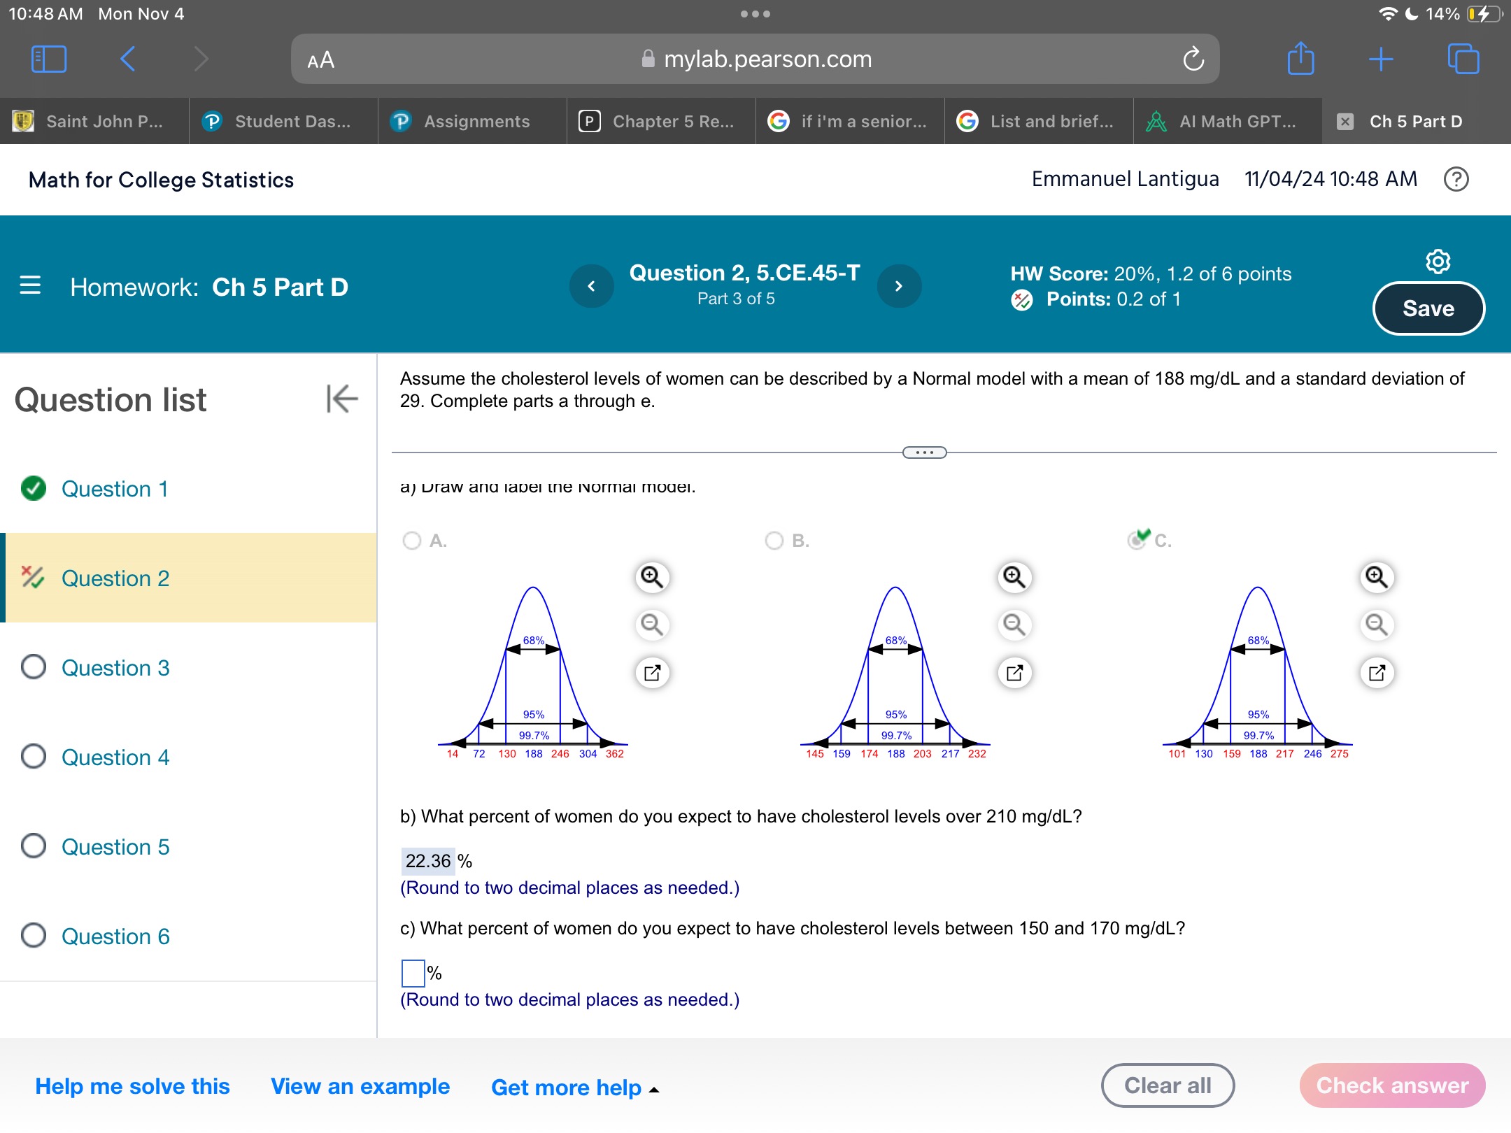Click the Check answer button
Image resolution: width=1511 pixels, height=1133 pixels.
click(x=1392, y=1085)
